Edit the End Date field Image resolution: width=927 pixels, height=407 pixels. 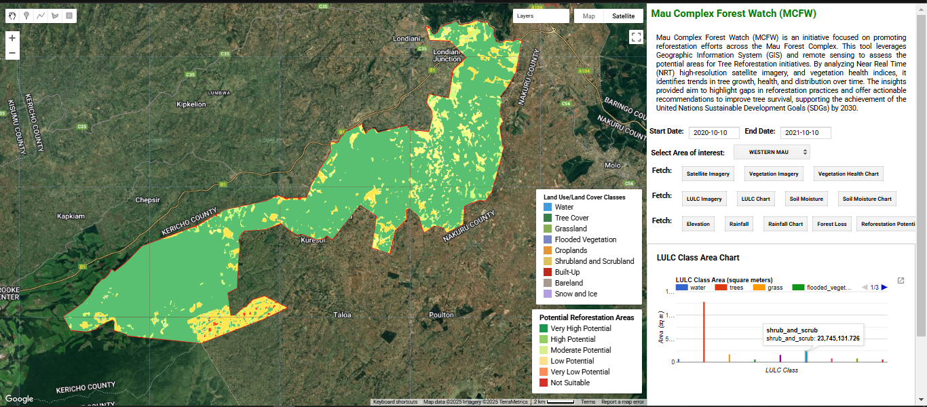[806, 133]
